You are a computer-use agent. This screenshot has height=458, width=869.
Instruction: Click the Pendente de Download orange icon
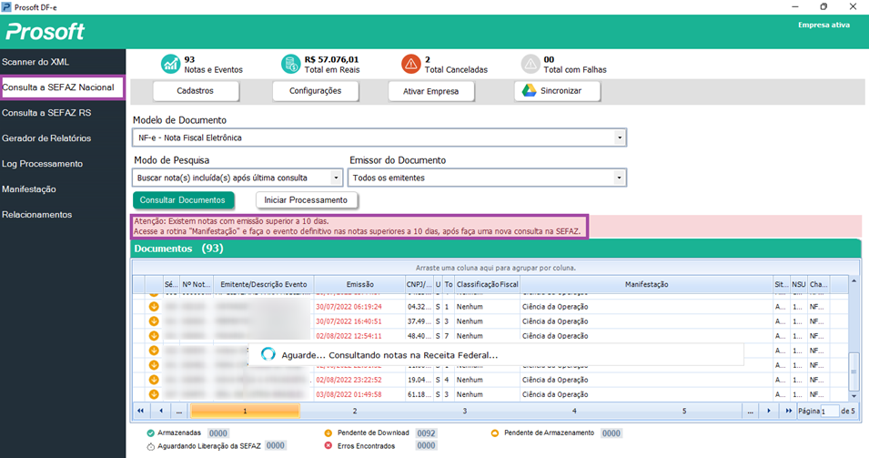coord(328,433)
